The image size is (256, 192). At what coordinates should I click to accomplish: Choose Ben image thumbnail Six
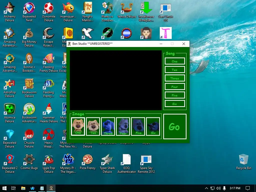coord(153,126)
